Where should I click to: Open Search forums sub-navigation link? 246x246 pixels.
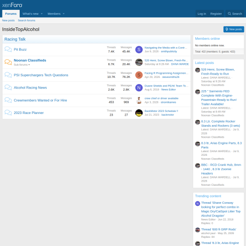(27, 20)
